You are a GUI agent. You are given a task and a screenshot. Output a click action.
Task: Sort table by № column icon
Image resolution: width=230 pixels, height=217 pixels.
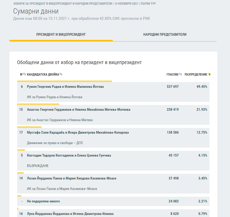pos(24,74)
